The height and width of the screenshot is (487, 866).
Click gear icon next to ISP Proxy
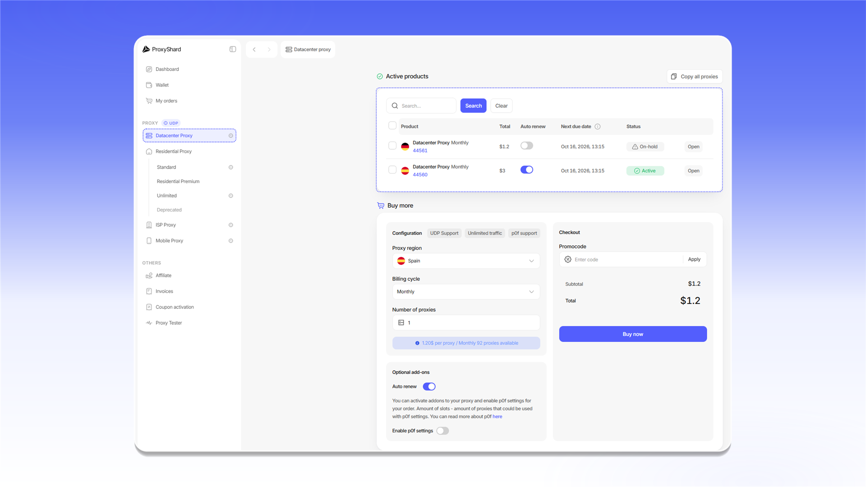(x=231, y=225)
